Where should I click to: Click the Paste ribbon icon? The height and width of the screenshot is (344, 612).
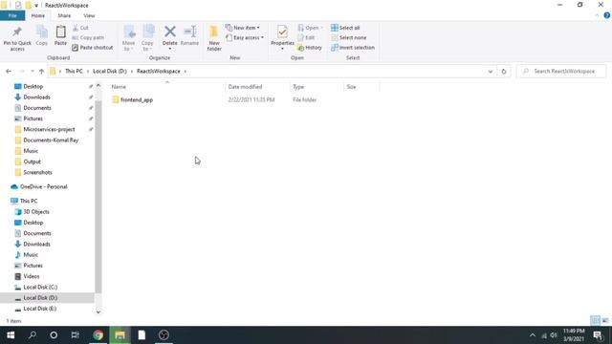coord(60,36)
